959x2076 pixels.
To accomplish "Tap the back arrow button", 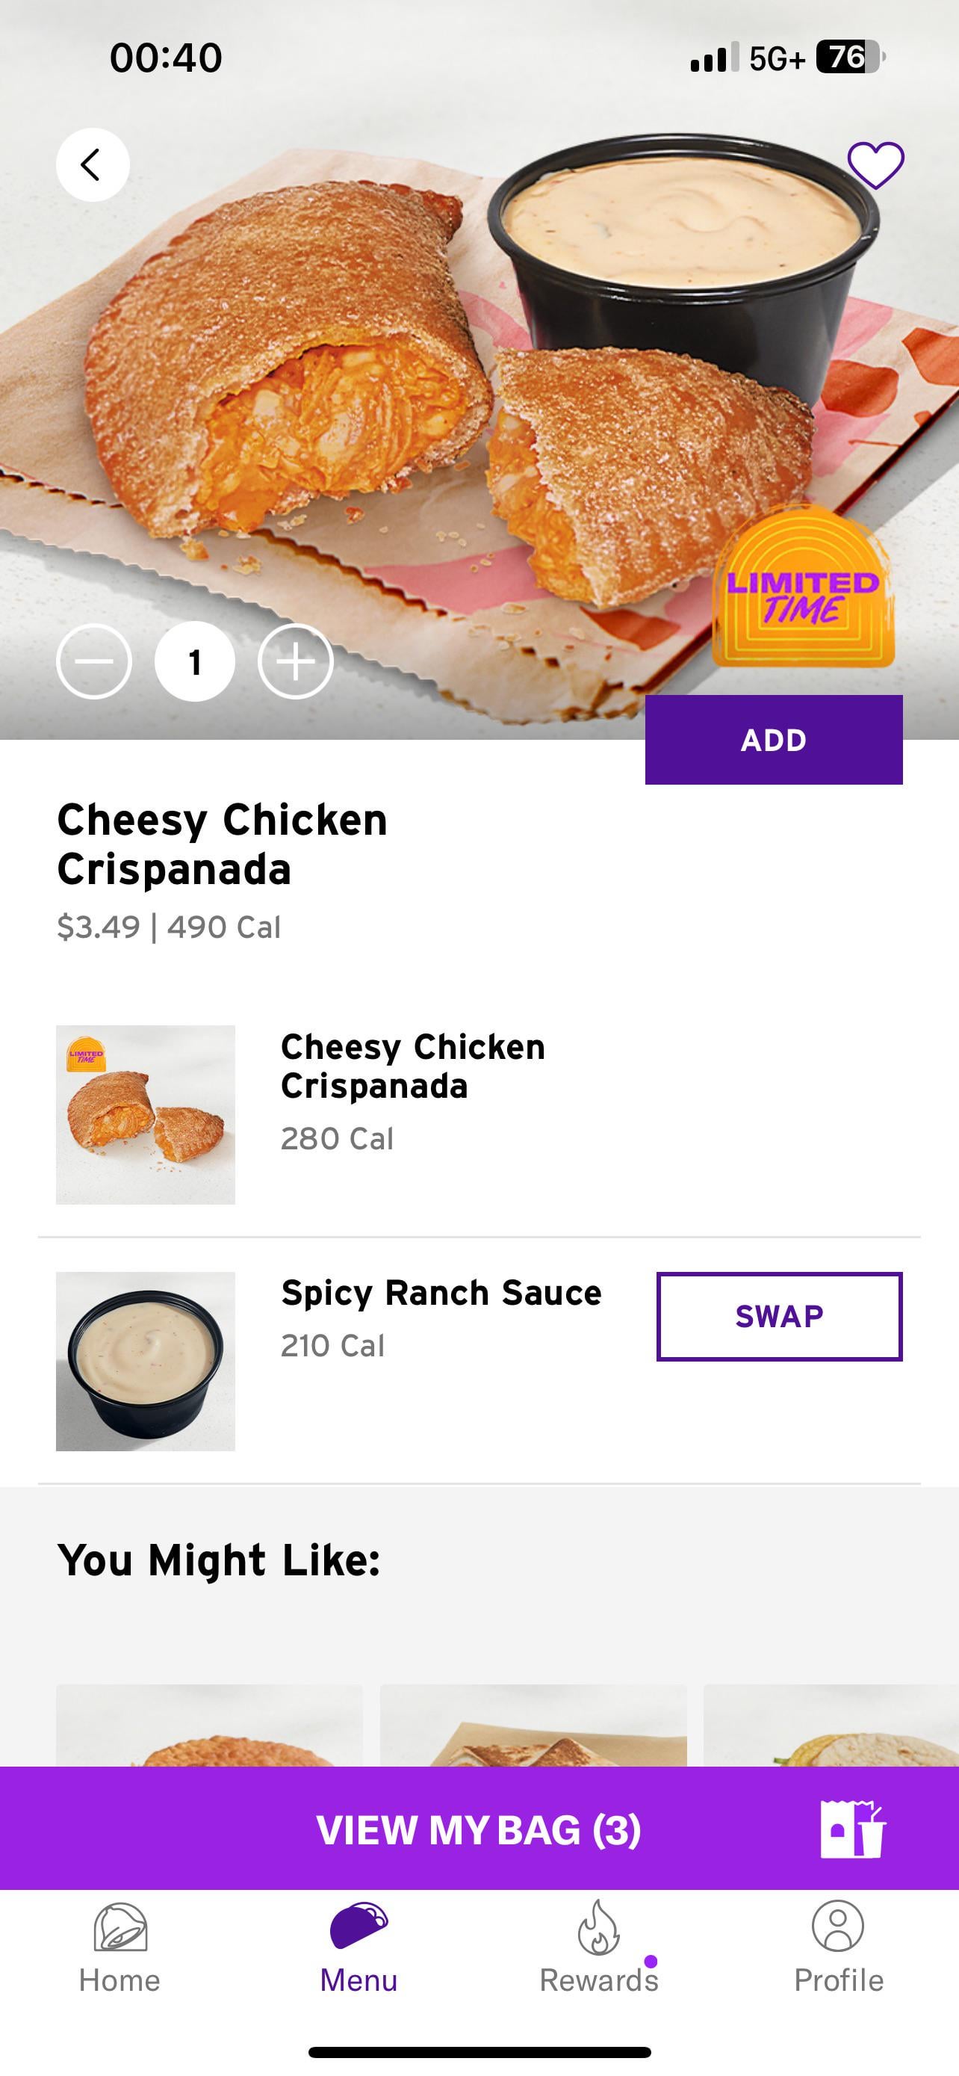I will 93,164.
